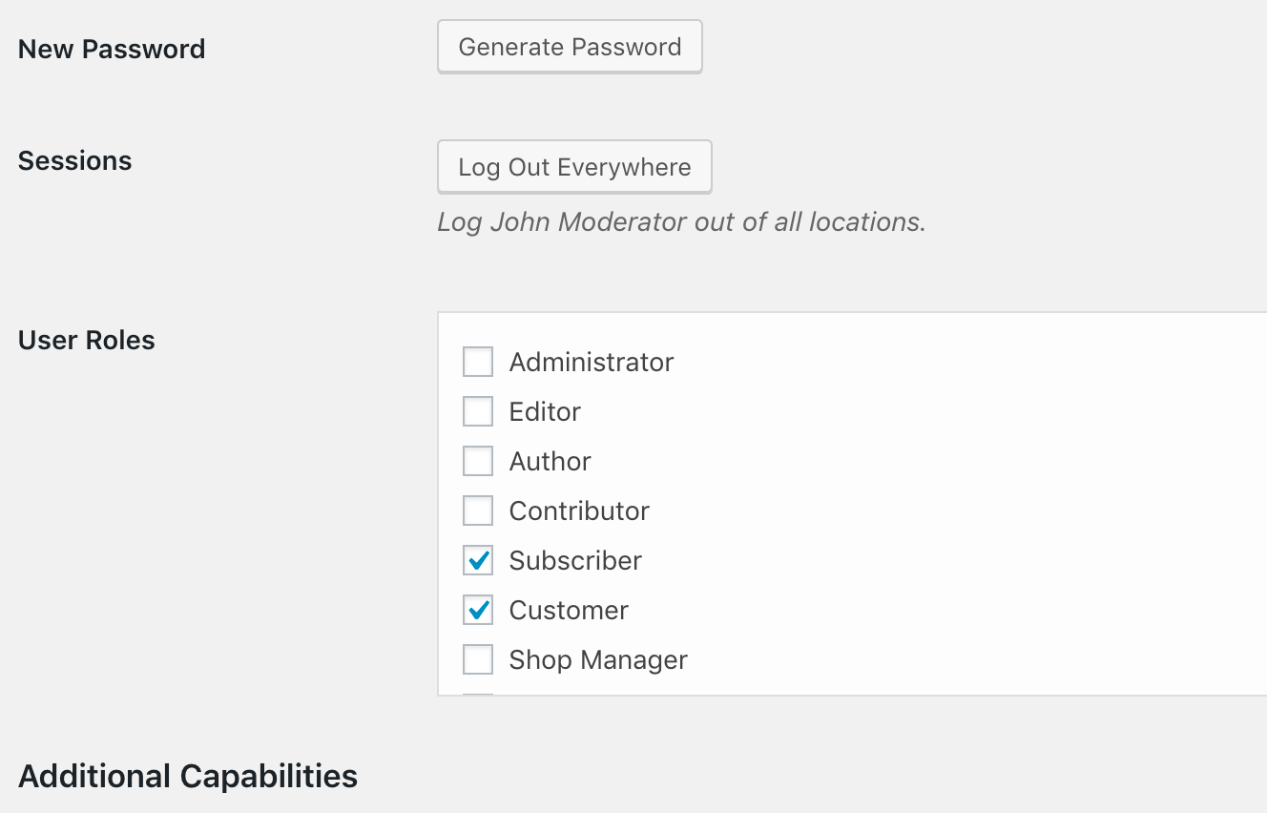Check the Author role box

[478, 461]
